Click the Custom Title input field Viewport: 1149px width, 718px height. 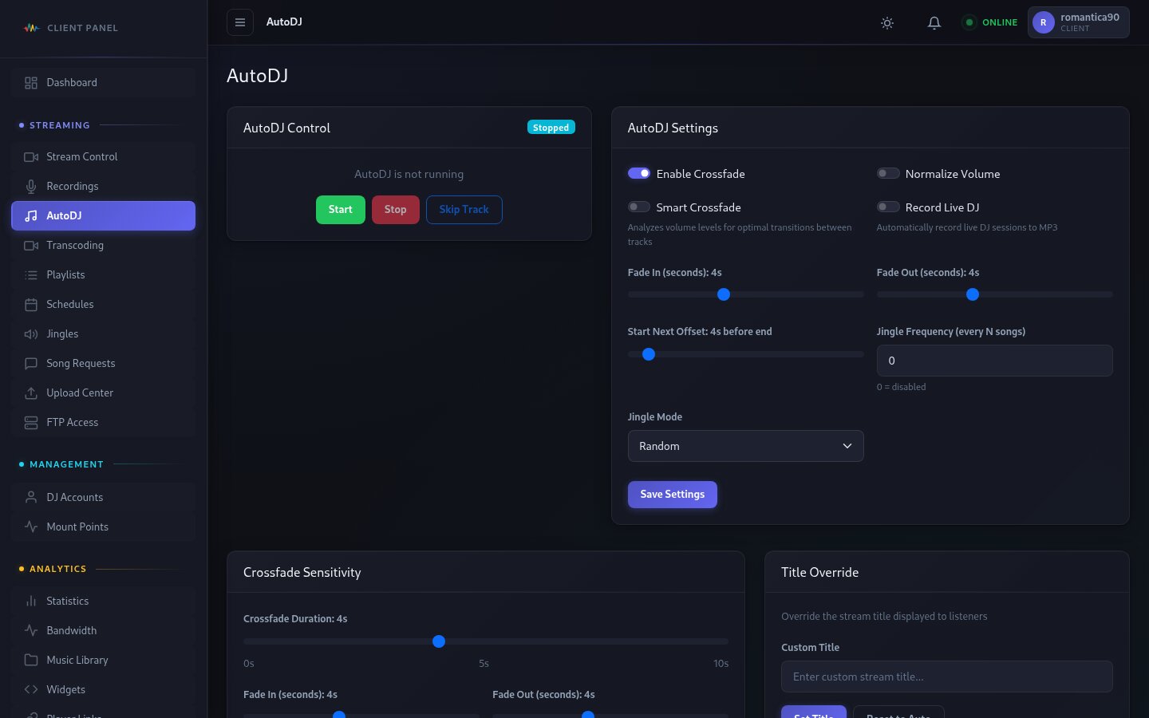(x=946, y=677)
